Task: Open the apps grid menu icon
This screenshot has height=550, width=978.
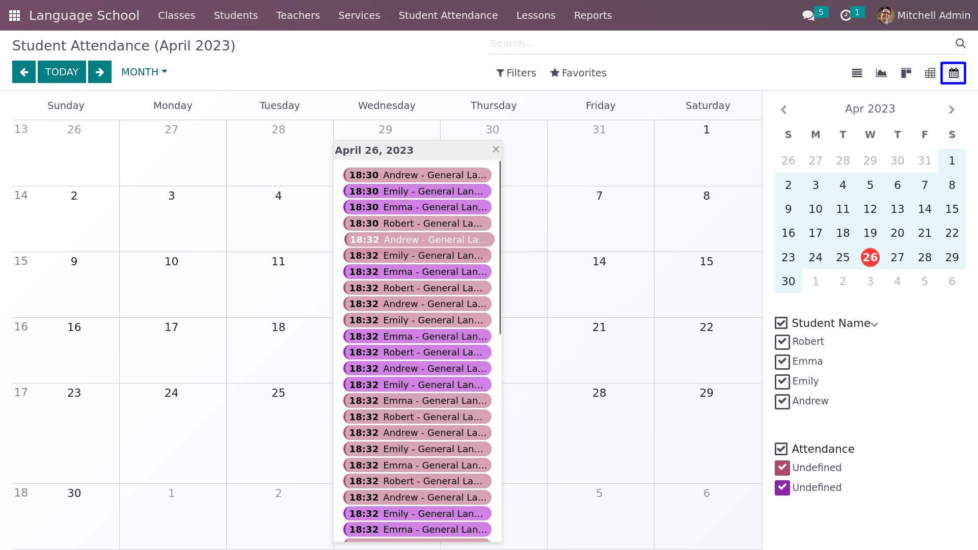Action: click(14, 15)
